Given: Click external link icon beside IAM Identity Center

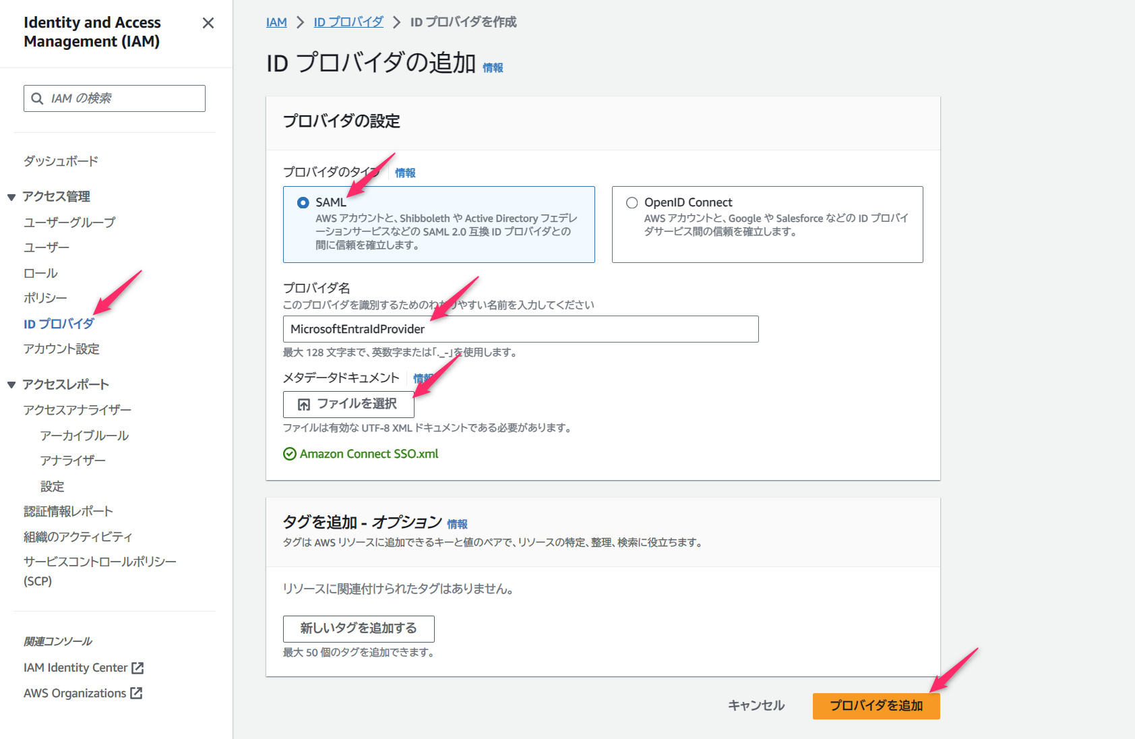Looking at the screenshot, I should 137,668.
